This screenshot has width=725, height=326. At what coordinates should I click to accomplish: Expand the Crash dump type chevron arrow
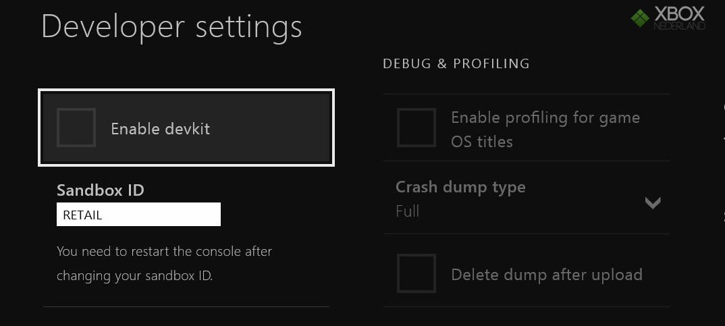(x=652, y=202)
